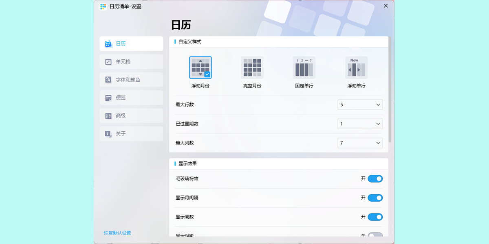Choose the 完整月份 calendar style icon

[x=252, y=68]
